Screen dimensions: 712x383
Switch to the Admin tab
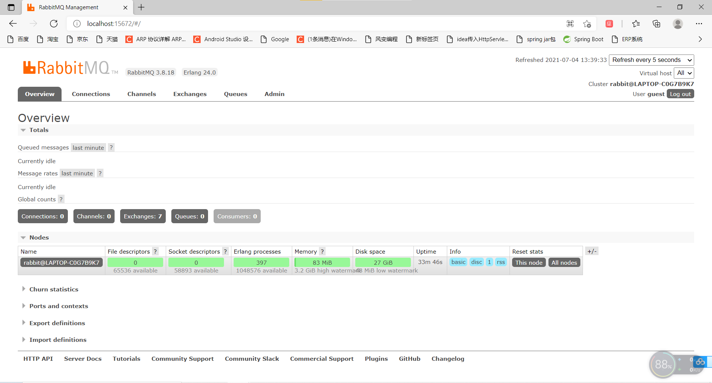(274, 94)
